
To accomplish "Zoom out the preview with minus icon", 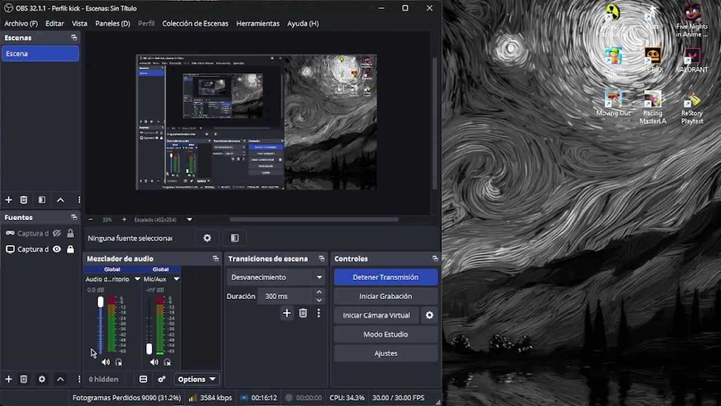I will [90, 219].
